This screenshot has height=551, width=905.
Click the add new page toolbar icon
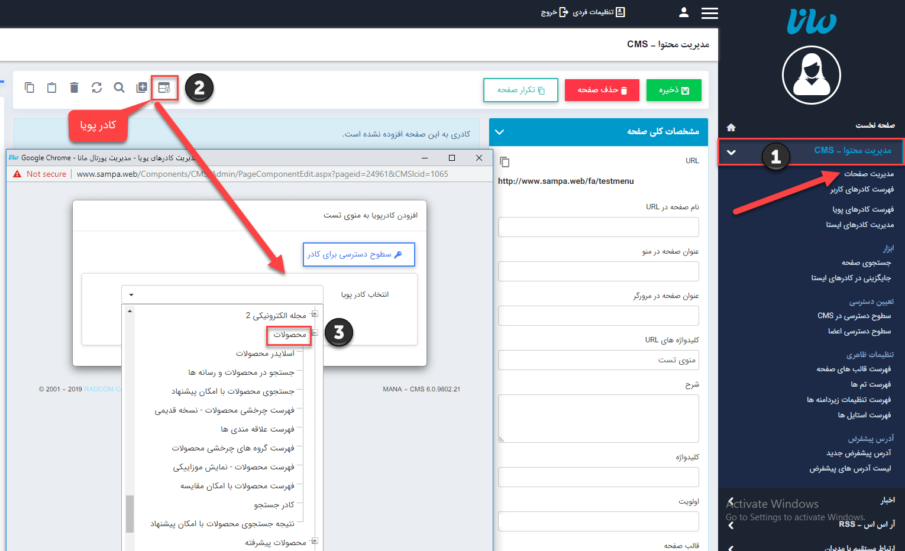click(x=141, y=87)
